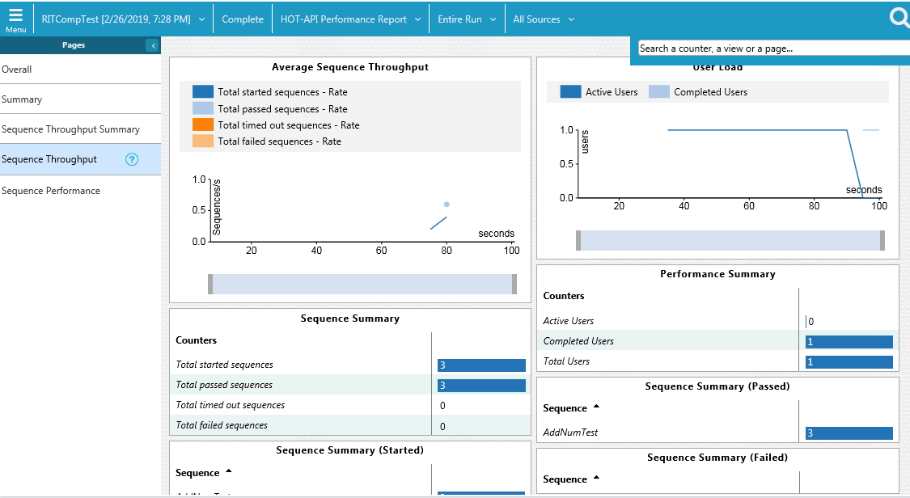
Task: Click the Complete status button
Action: click(x=242, y=17)
